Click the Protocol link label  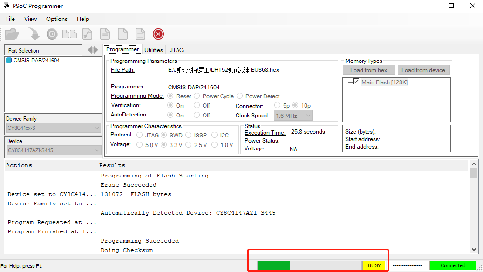[122, 135]
